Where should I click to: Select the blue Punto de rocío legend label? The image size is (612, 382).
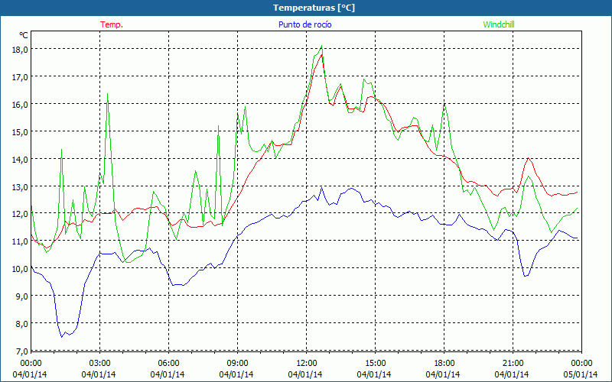(304, 24)
